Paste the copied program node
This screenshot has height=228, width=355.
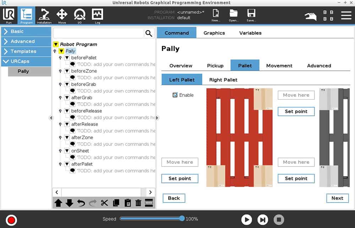click(x=127, y=203)
